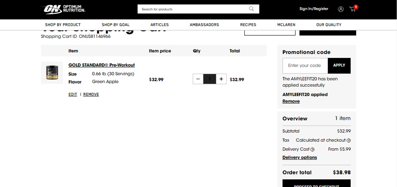The image size is (397, 187).
Task: Edit the Pre-Workout cart item
Action: coord(73,94)
